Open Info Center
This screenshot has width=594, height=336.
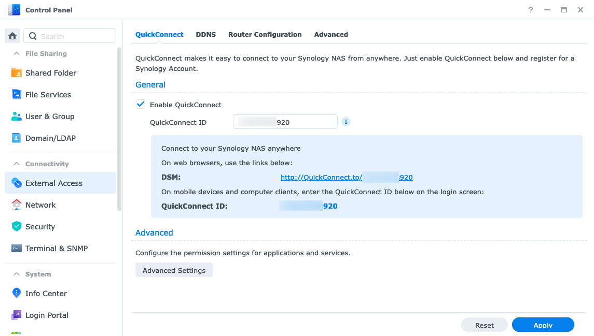click(x=46, y=294)
